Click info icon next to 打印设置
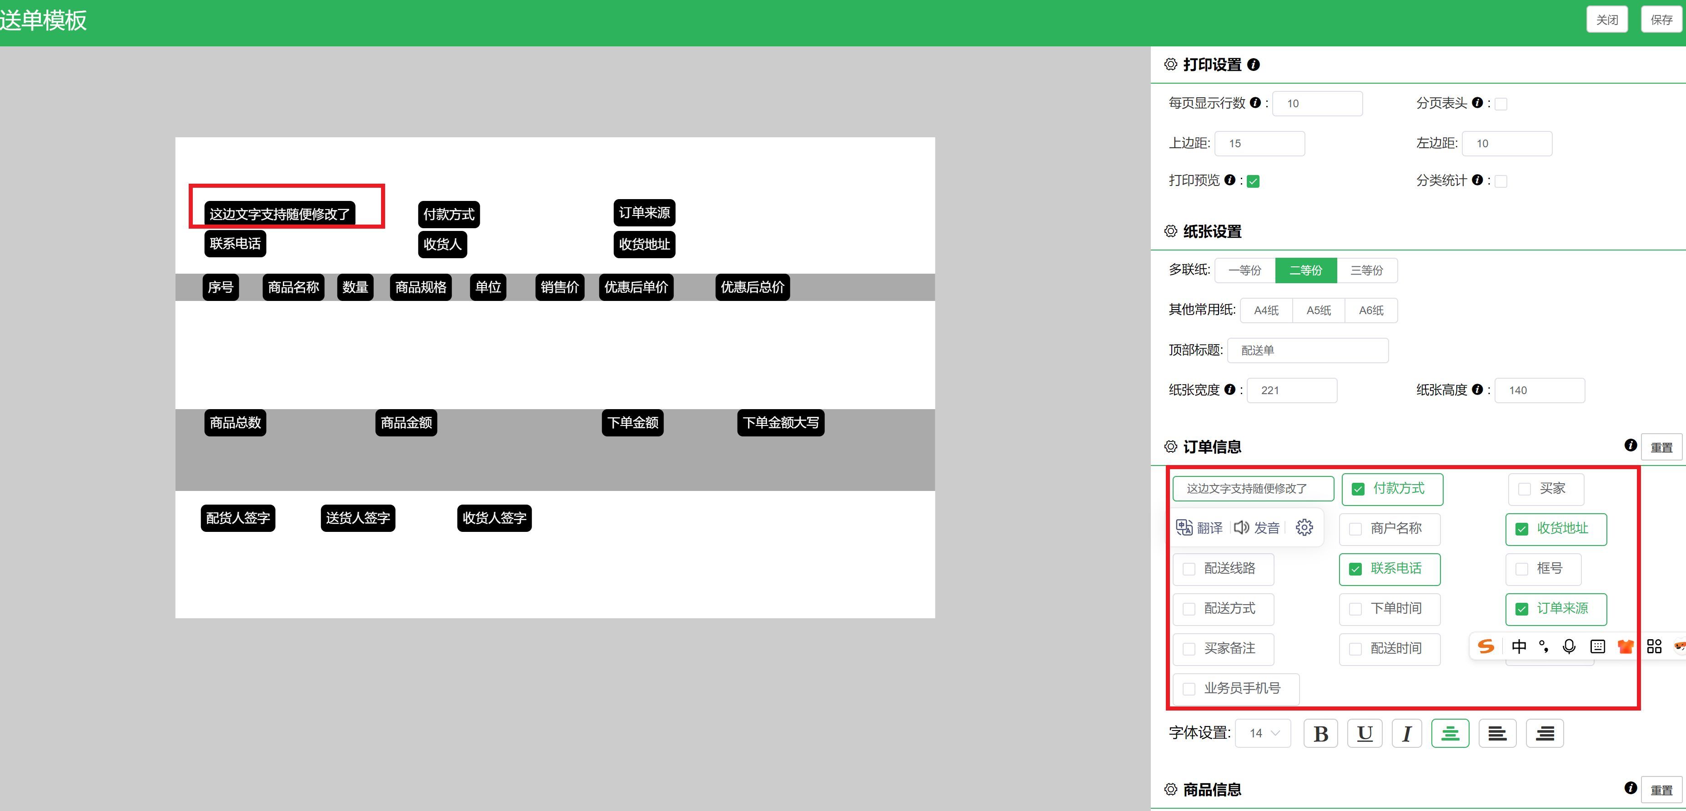This screenshot has height=811, width=1686. pyautogui.click(x=1254, y=64)
